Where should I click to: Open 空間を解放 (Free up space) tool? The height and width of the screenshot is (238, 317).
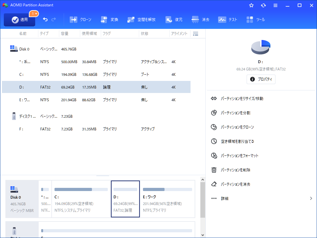point(141,20)
